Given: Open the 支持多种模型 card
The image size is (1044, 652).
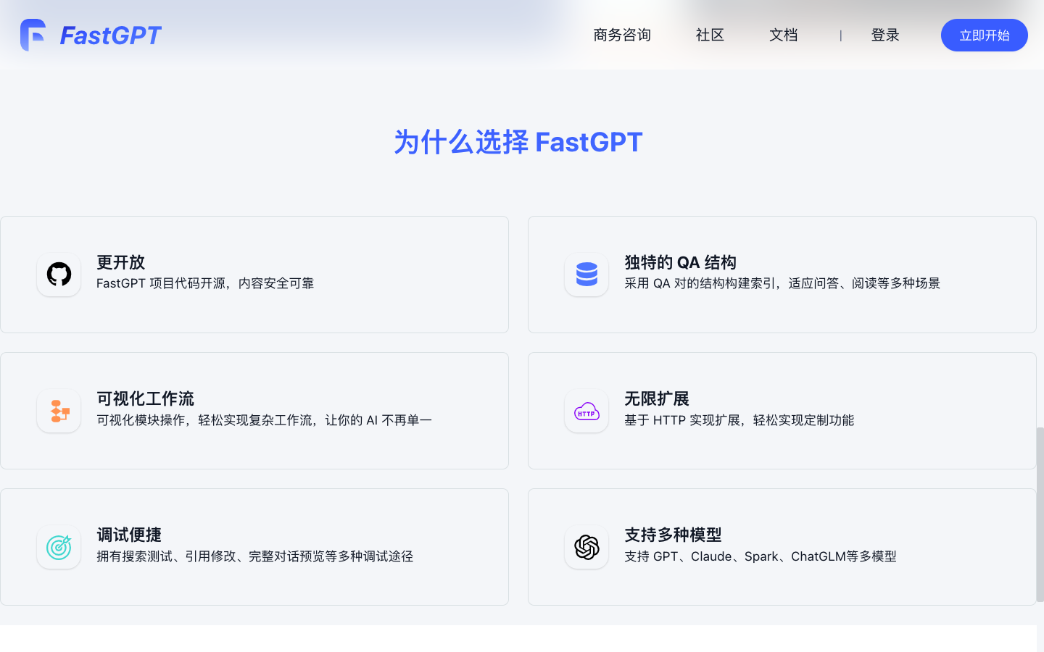Looking at the screenshot, I should [x=782, y=547].
